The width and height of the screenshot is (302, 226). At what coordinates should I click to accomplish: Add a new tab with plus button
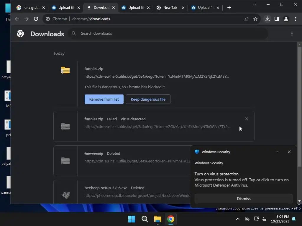(229, 8)
